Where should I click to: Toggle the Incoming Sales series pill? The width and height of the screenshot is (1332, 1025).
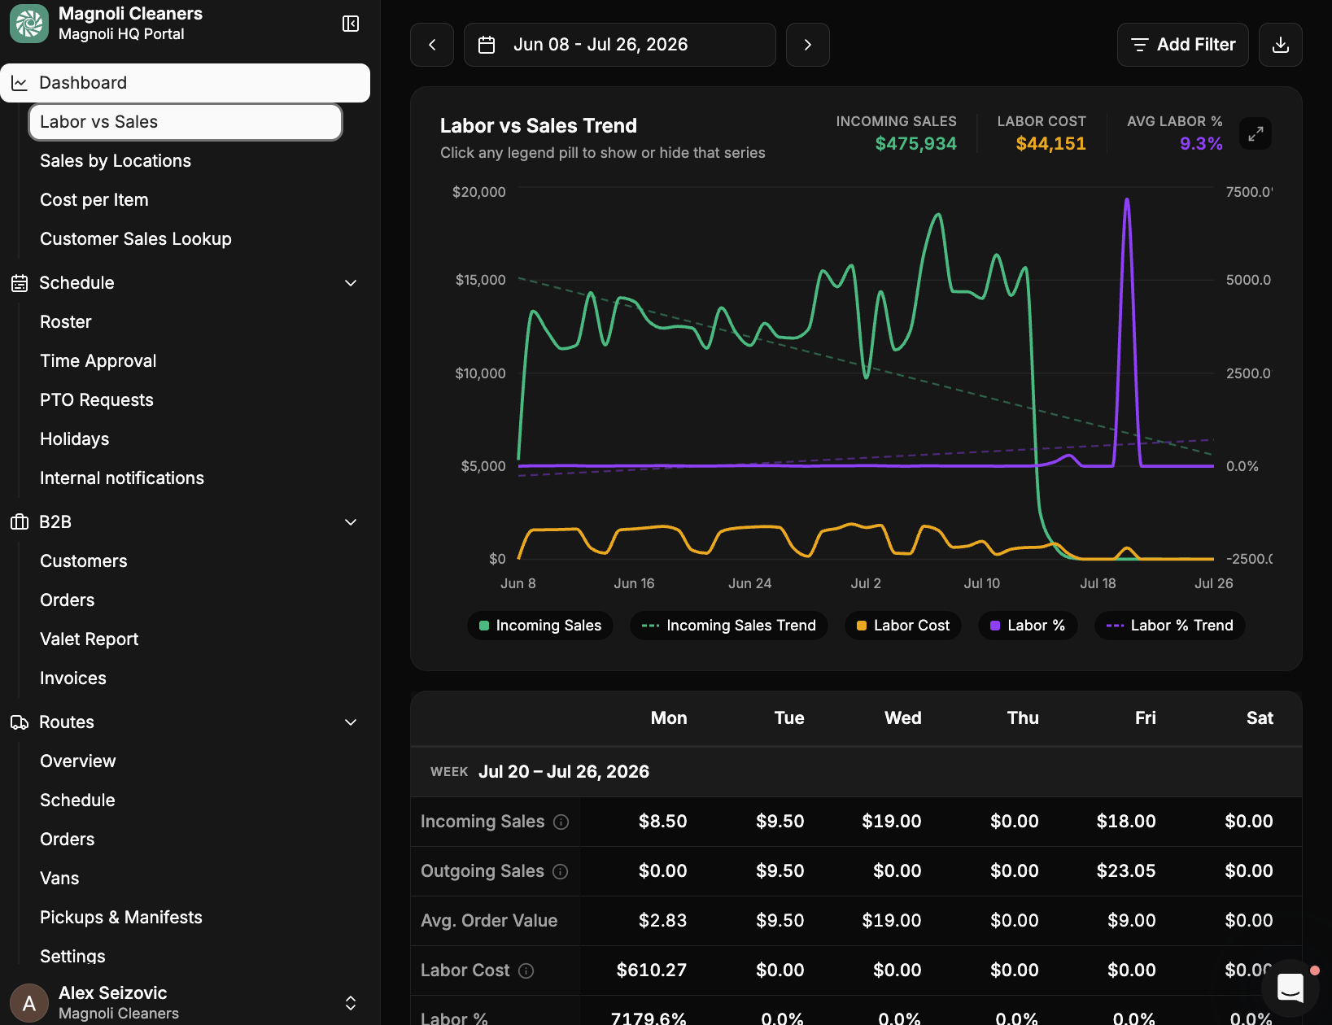(x=540, y=626)
